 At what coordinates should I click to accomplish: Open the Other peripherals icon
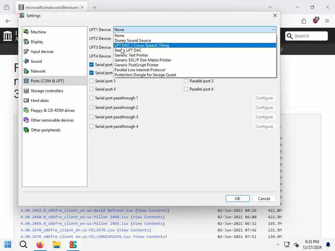[x=26, y=130]
